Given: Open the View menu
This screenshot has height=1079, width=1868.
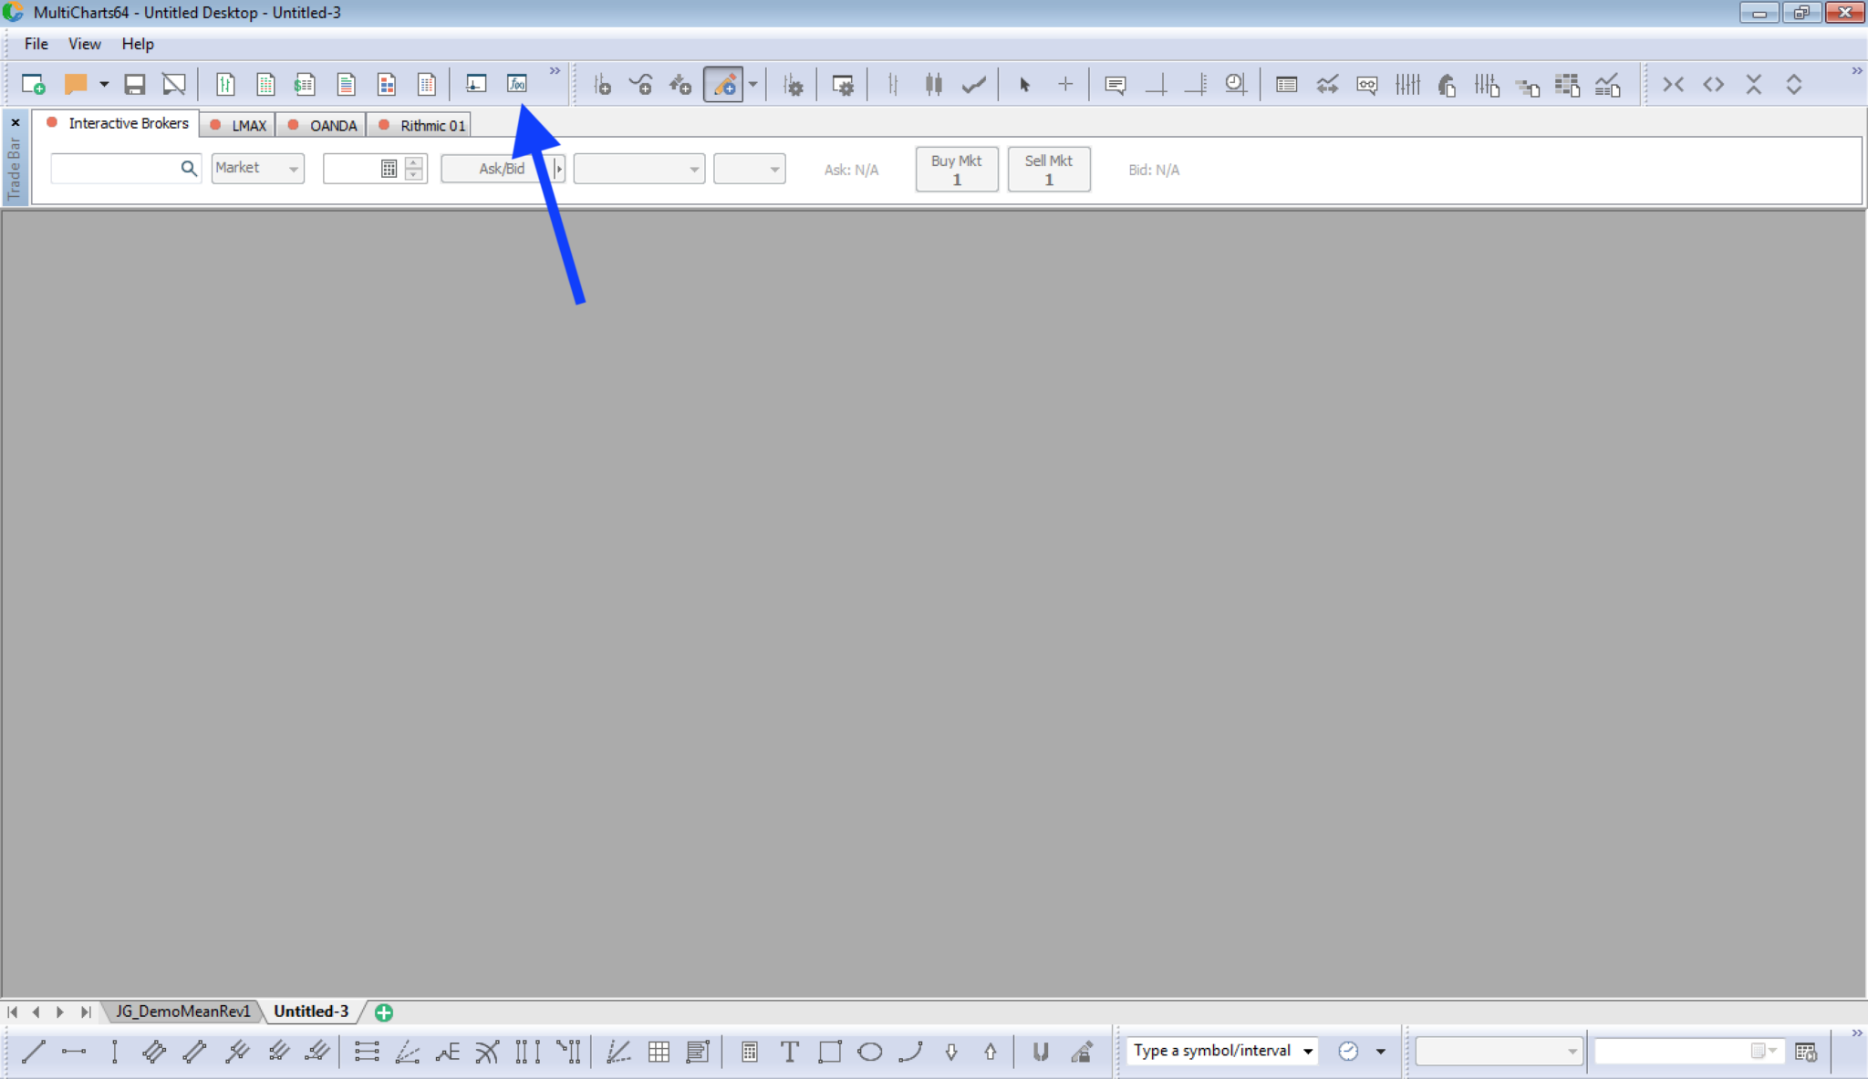Looking at the screenshot, I should click(x=84, y=44).
